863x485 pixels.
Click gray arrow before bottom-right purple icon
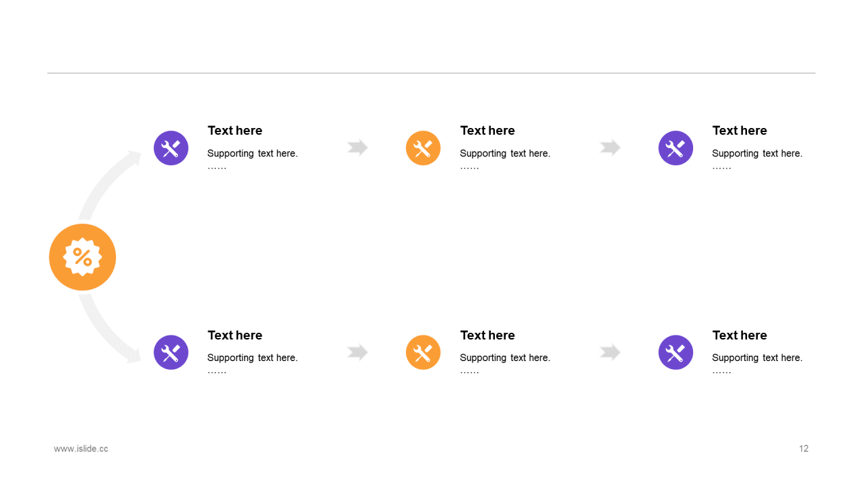click(x=610, y=352)
